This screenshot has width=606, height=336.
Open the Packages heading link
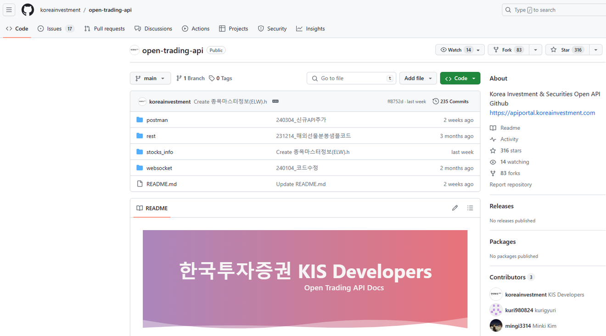[503, 242]
